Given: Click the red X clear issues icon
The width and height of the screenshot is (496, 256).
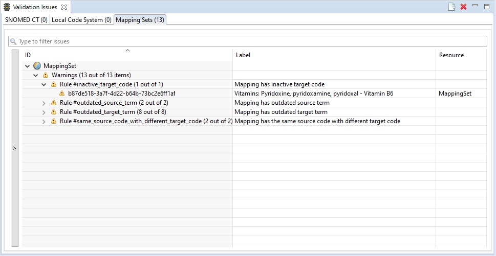Looking at the screenshot, I should point(463,7).
